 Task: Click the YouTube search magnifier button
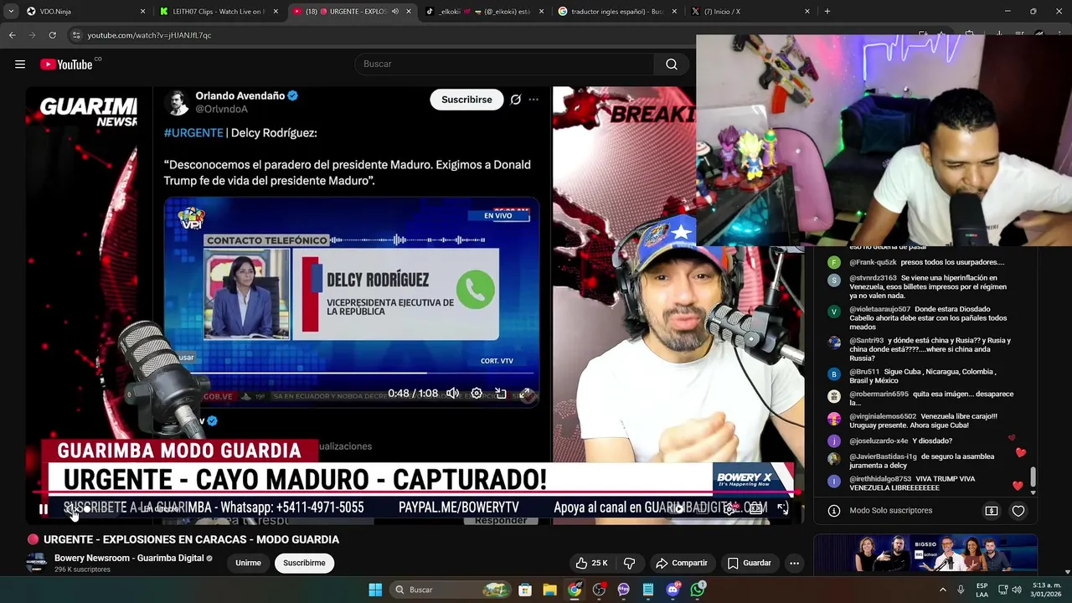(x=672, y=64)
